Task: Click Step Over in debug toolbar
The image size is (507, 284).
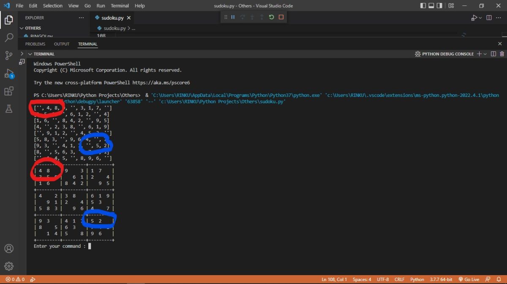Action: pyautogui.click(x=243, y=17)
